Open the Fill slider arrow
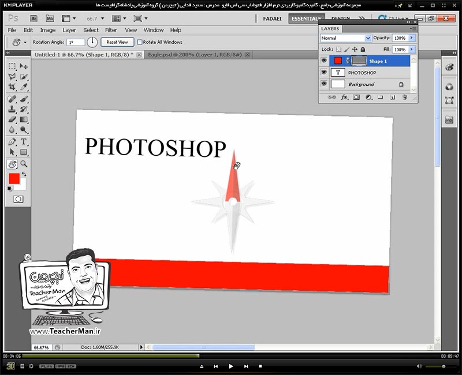Screen dimensions: 462x375 pyautogui.click(x=412, y=50)
